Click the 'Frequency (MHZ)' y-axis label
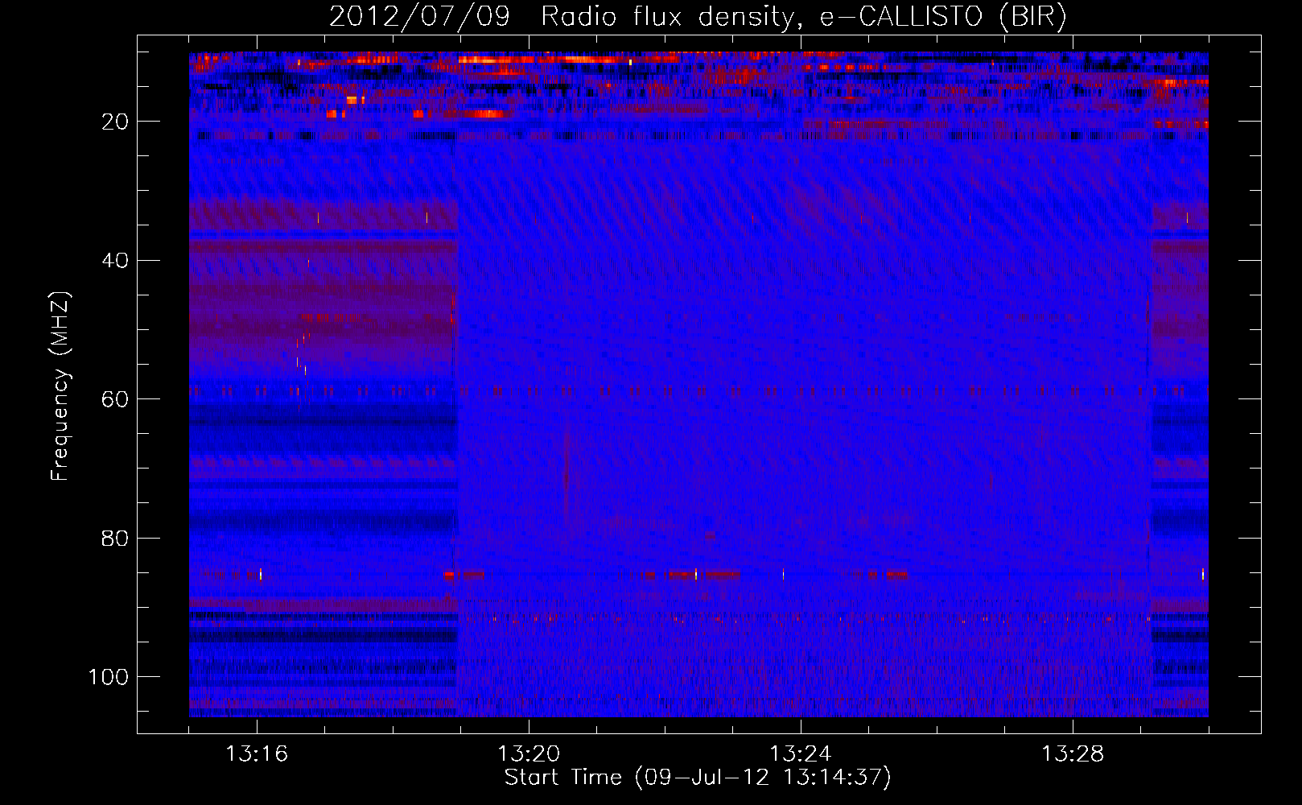The height and width of the screenshot is (805, 1302). click(x=61, y=386)
